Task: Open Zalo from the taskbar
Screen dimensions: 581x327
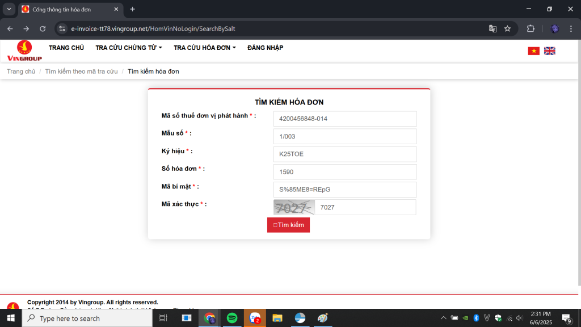Action: tap(255, 318)
